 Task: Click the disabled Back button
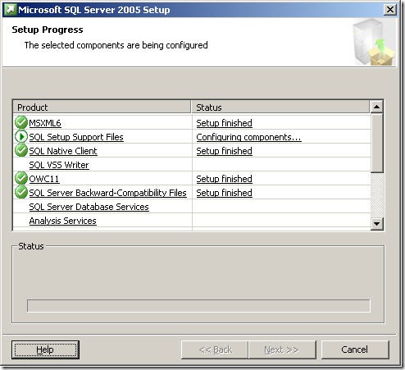pyautogui.click(x=215, y=349)
